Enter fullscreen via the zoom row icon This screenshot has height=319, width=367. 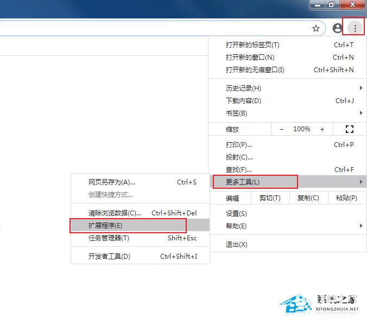(x=350, y=129)
